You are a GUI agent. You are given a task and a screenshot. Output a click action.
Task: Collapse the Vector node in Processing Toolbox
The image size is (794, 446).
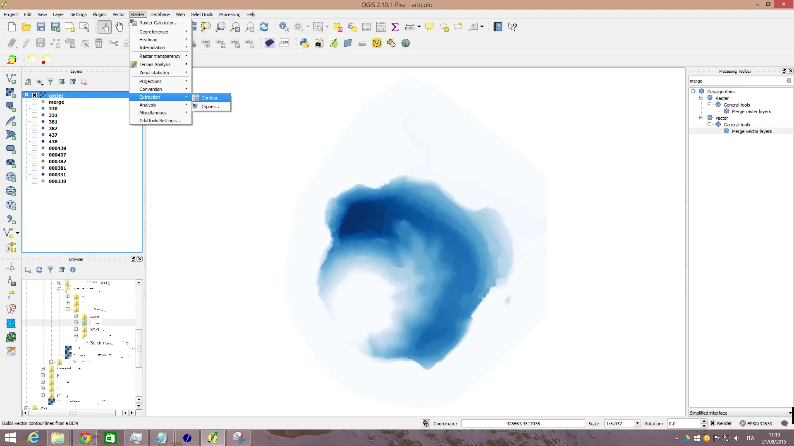click(x=701, y=118)
